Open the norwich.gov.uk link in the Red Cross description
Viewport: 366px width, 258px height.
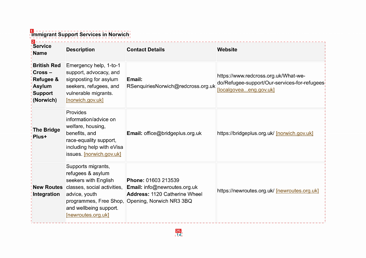(x=85, y=100)
